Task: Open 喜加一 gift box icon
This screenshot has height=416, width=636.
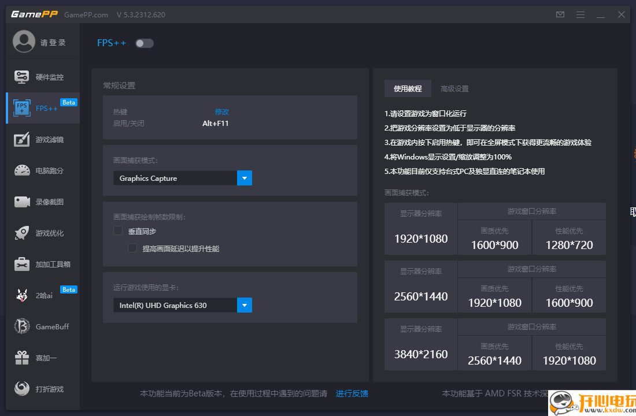Action: click(22, 358)
